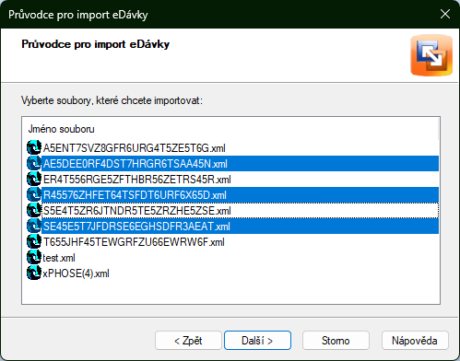The image size is (460, 361).
Task: Go back with the Zpět button
Action: pos(188,340)
